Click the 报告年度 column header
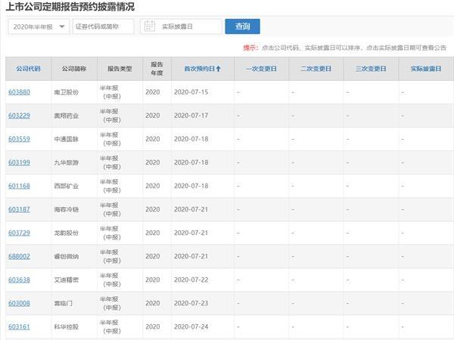The width and height of the screenshot is (454, 340). click(x=157, y=69)
